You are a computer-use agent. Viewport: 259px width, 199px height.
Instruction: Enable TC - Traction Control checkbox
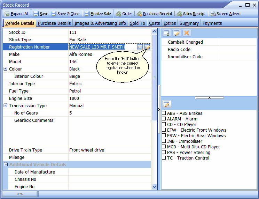[x=164, y=158]
